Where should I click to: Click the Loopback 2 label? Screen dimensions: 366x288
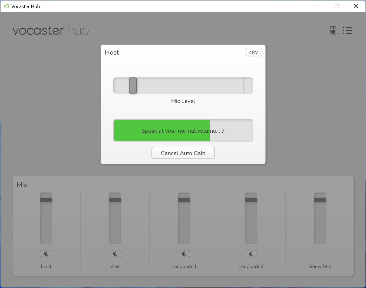[x=251, y=266]
